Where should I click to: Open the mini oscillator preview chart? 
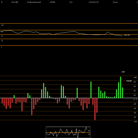pos(68,132)
